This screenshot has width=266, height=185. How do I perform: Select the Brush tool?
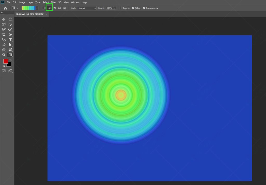pos(10,29)
